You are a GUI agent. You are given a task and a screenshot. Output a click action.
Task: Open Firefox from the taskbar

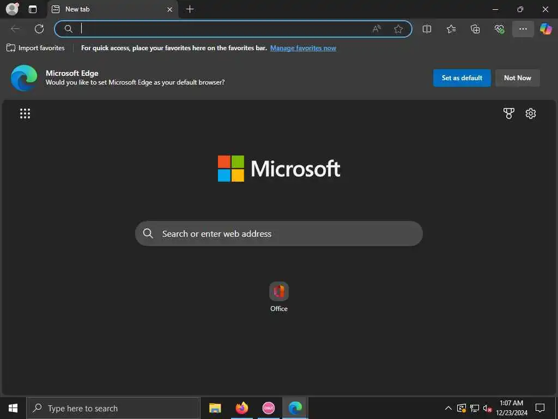tap(241, 408)
